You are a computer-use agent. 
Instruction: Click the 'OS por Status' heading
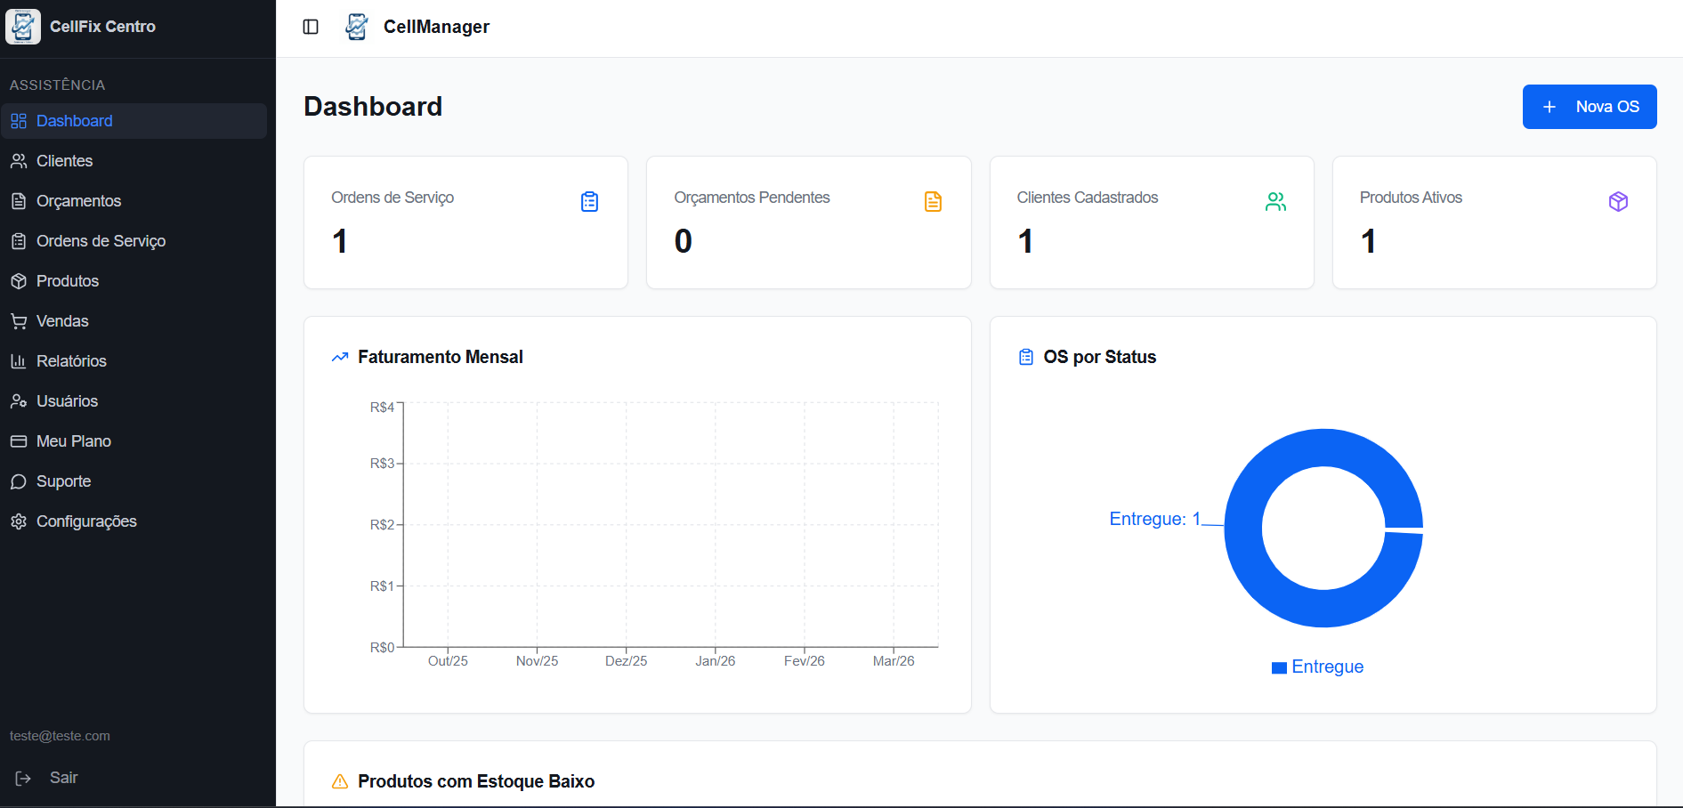click(x=1100, y=357)
